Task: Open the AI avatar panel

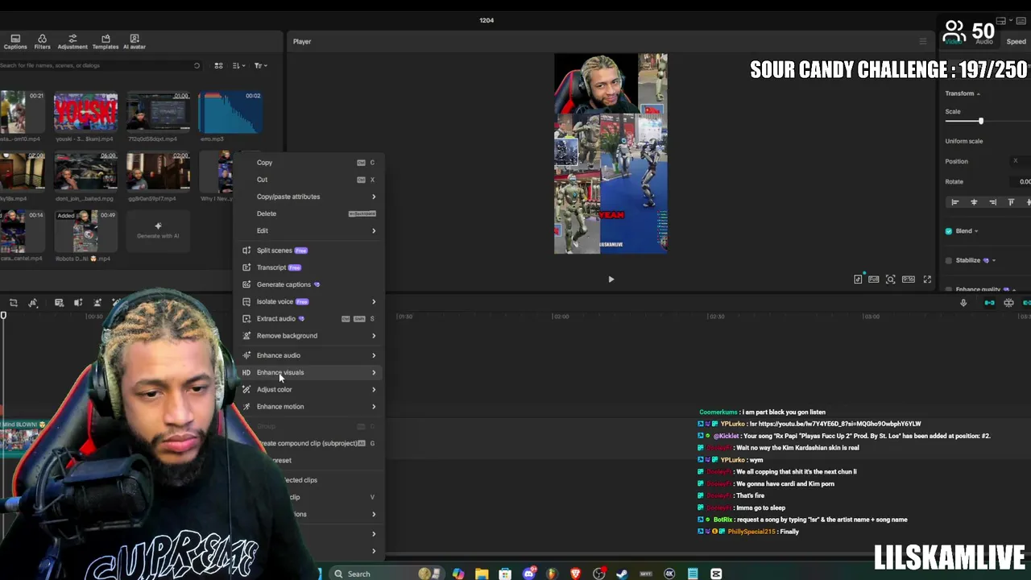Action: (x=135, y=42)
